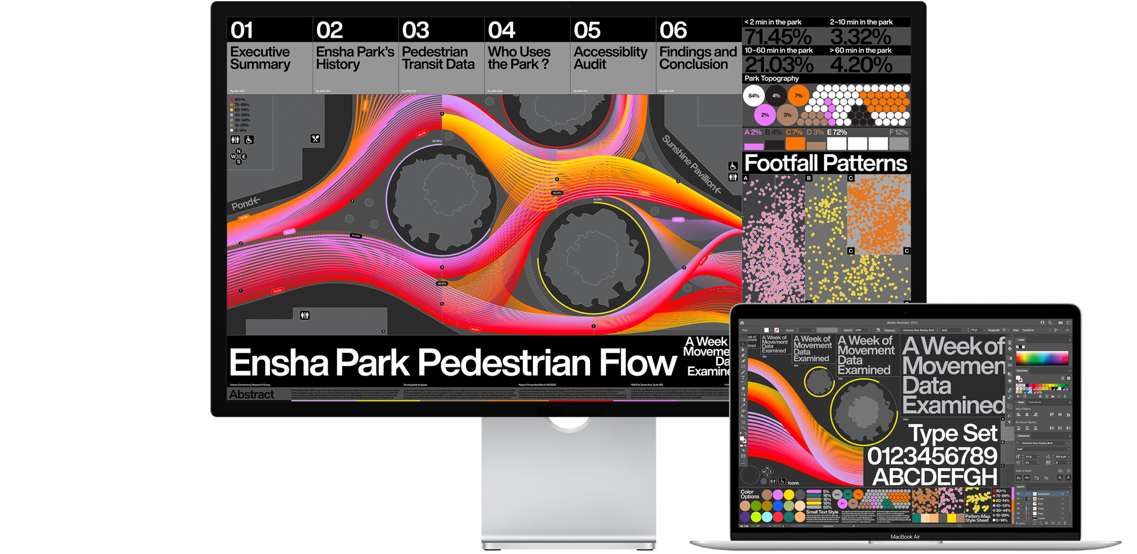Switch to the Color panel tab
The image size is (1137, 554).
[x=1021, y=340]
